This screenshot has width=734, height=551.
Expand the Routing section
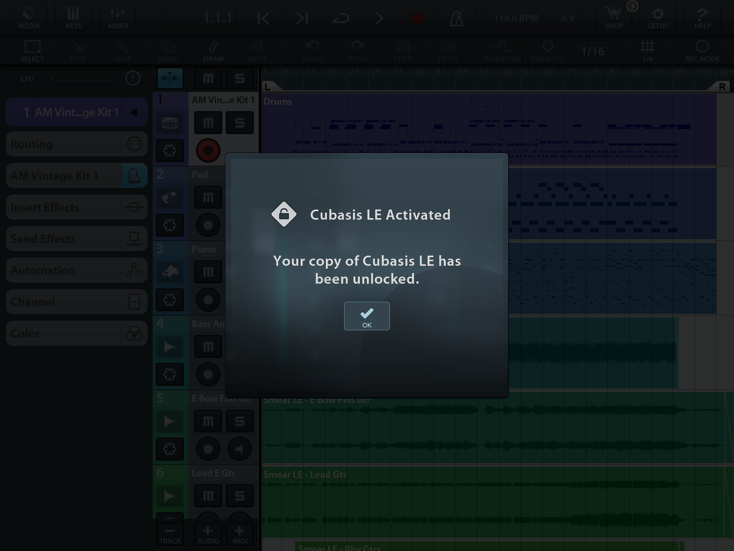[76, 144]
